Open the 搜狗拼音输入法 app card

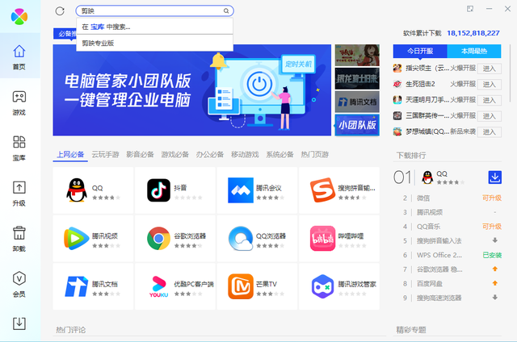pyautogui.click(x=339, y=190)
